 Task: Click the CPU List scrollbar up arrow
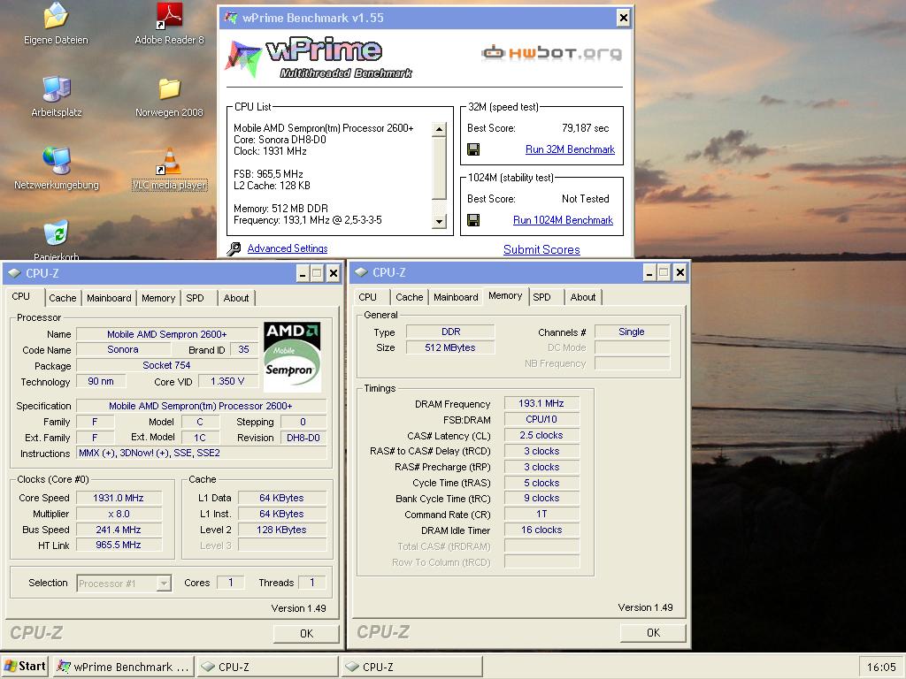click(x=440, y=129)
